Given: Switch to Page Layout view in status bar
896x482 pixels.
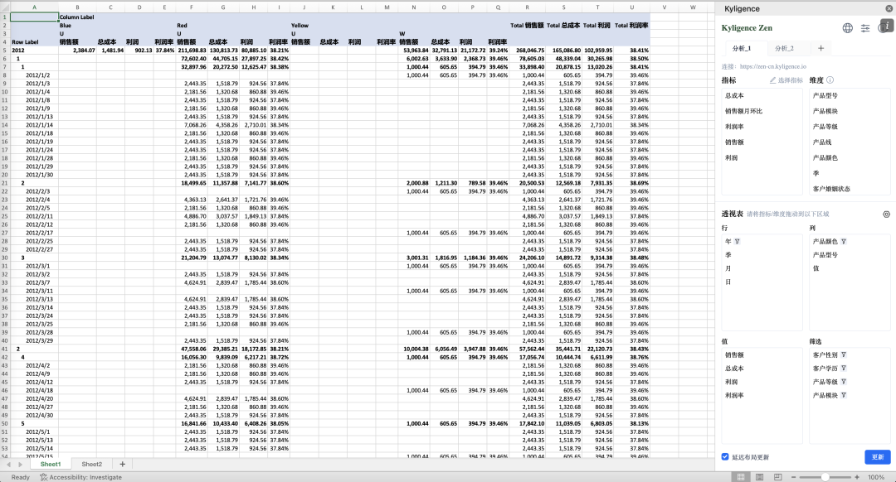Looking at the screenshot, I should (759, 477).
